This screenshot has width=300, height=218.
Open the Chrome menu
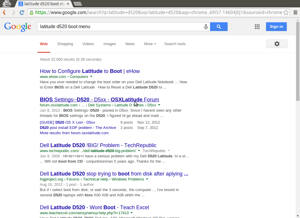(x=296, y=13)
